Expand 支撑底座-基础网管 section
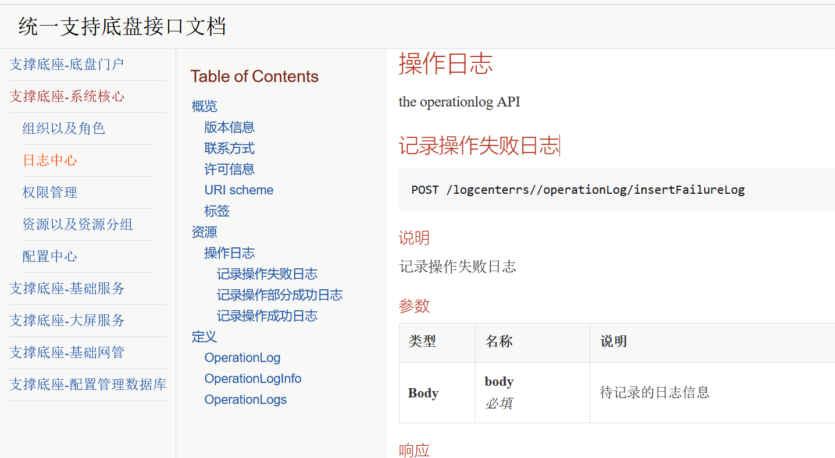This screenshot has height=458, width=835. [x=67, y=352]
